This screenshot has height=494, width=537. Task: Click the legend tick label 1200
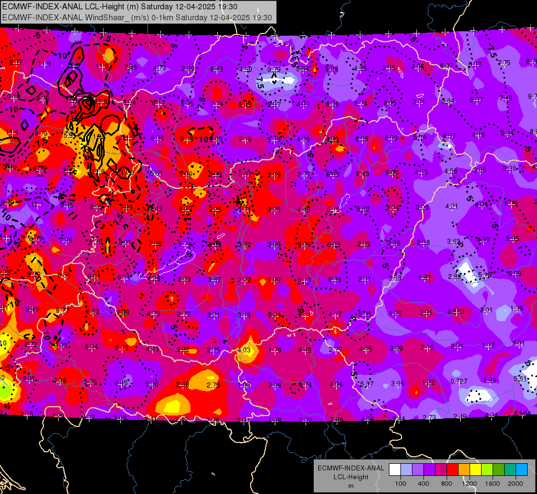pos(470,484)
